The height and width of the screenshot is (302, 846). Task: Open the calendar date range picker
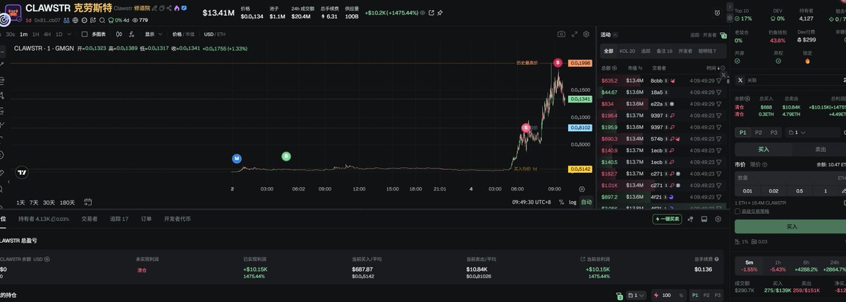click(88, 202)
